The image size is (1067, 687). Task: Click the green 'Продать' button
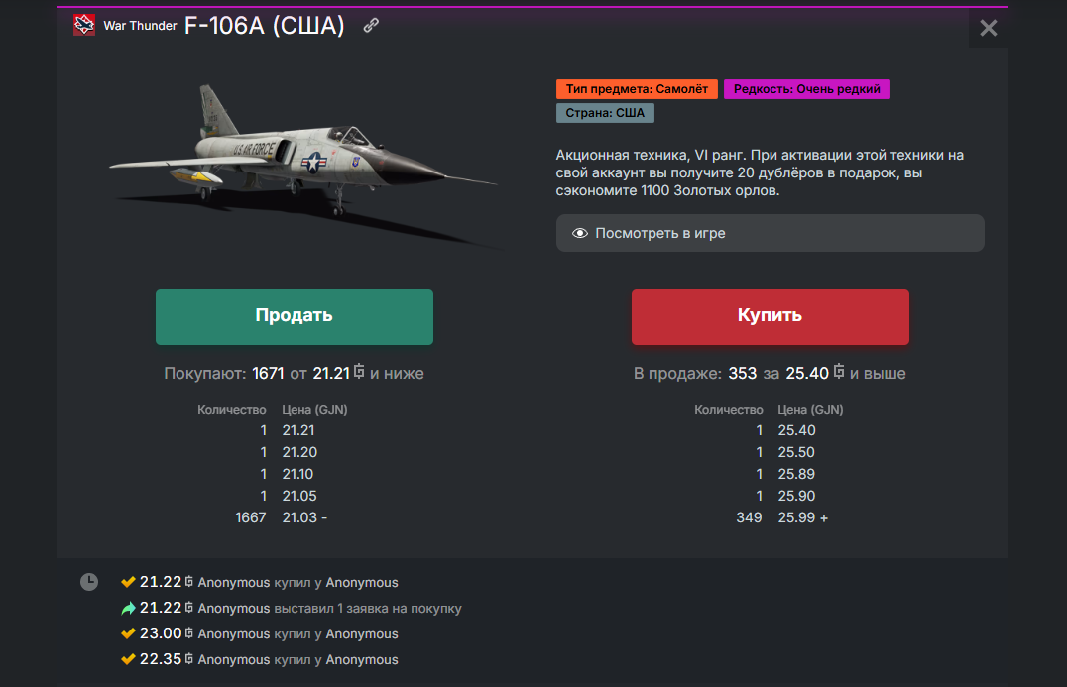pos(294,317)
